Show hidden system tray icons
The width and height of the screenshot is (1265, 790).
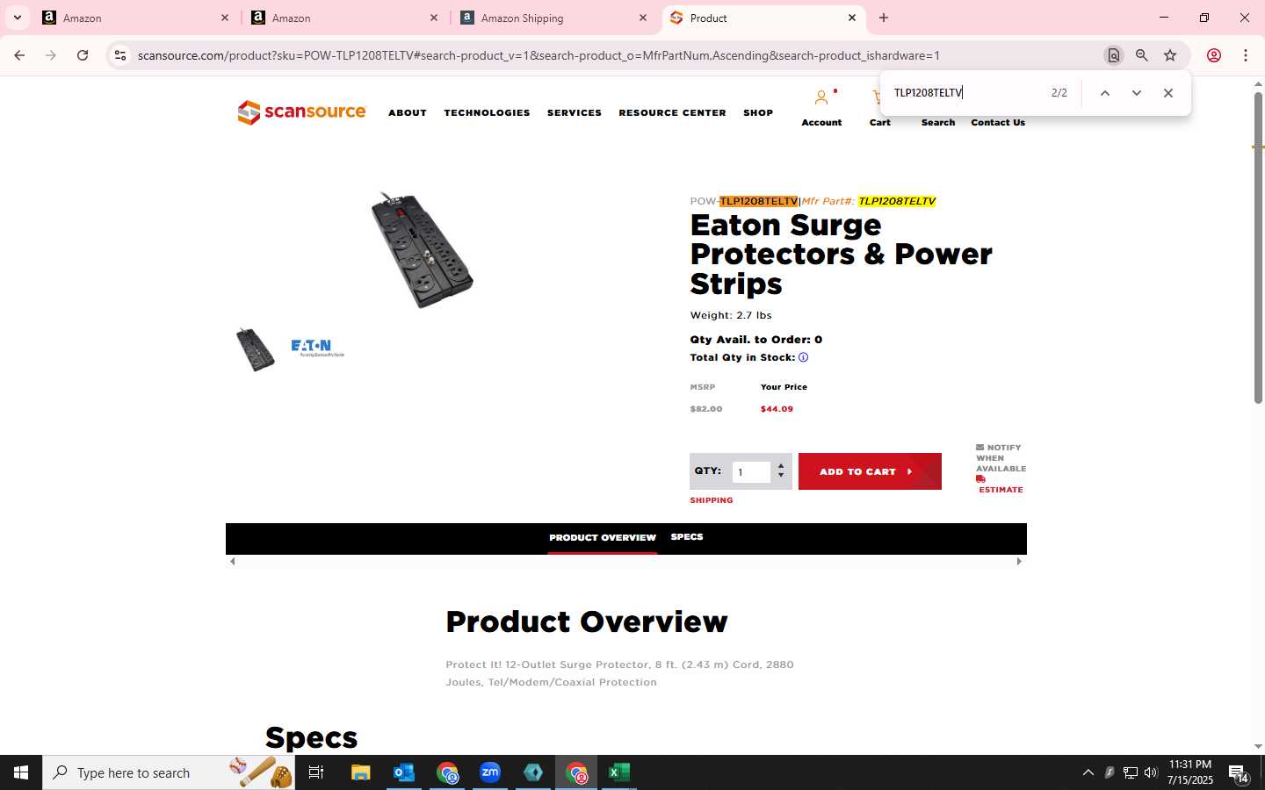pyautogui.click(x=1088, y=772)
